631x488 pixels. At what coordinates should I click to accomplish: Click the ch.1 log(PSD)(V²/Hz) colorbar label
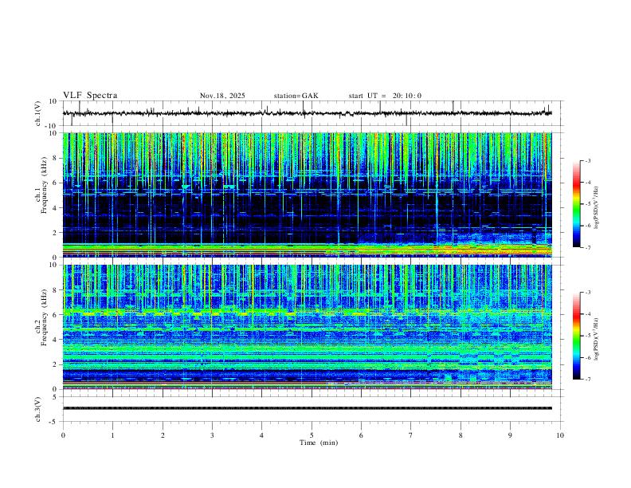597,208
